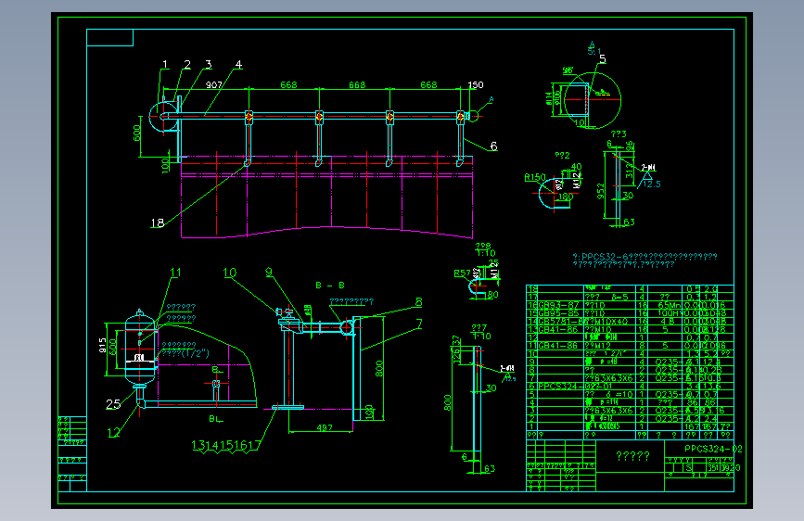This screenshot has height=521, width=804.
Task: Click the 'PPCS324-02' drawing number in title block
Action: click(713, 449)
